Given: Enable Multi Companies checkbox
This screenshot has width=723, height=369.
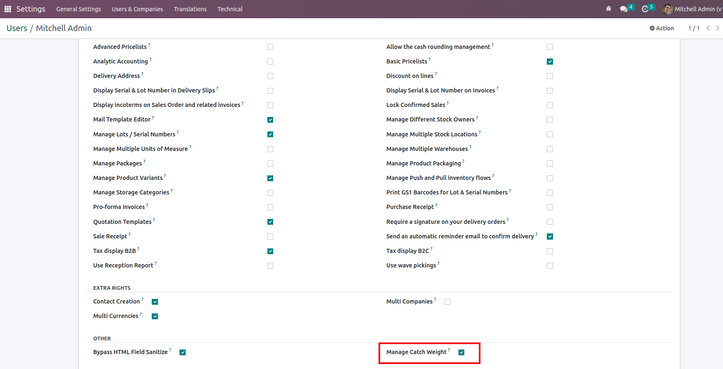Looking at the screenshot, I should 447,302.
